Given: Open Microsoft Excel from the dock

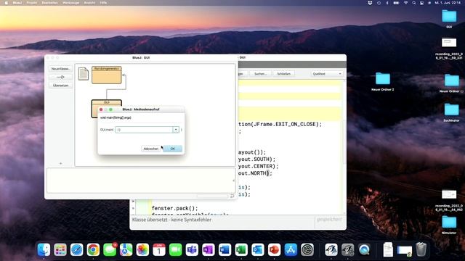Looking at the screenshot, I should click(241, 249).
